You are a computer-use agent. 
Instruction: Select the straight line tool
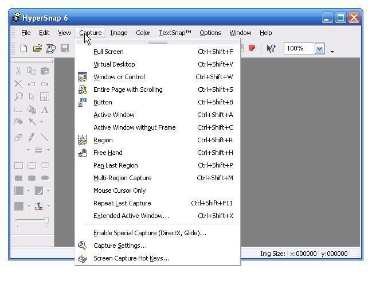(45, 138)
